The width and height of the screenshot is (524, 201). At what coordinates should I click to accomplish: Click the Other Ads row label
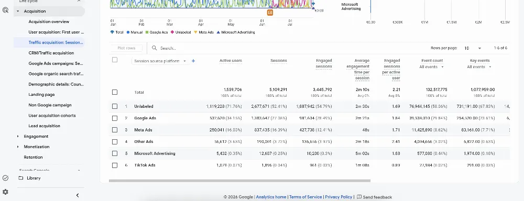click(144, 141)
